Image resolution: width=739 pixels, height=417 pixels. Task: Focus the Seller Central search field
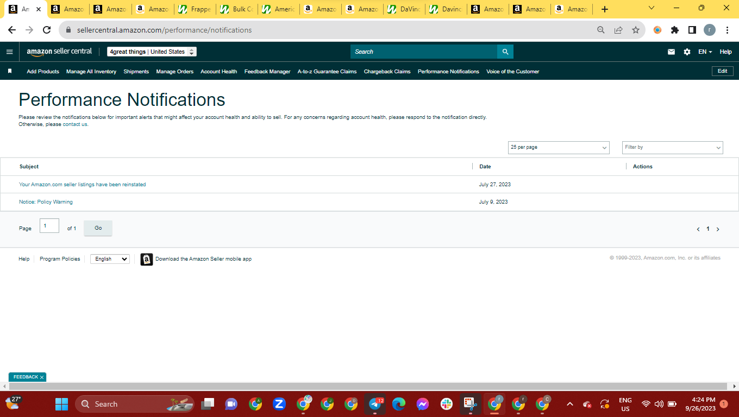(424, 52)
